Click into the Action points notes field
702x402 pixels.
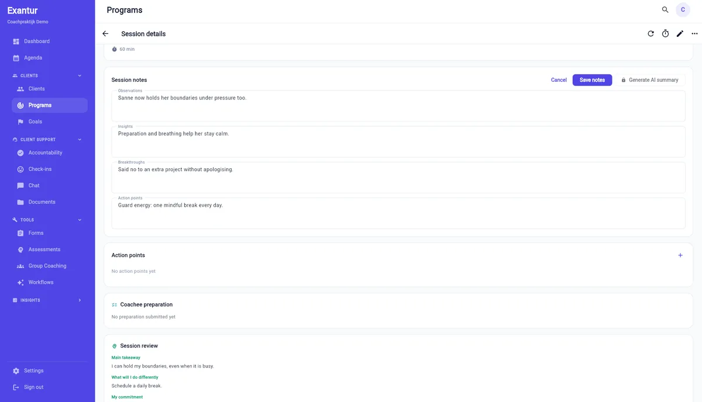coord(398,213)
